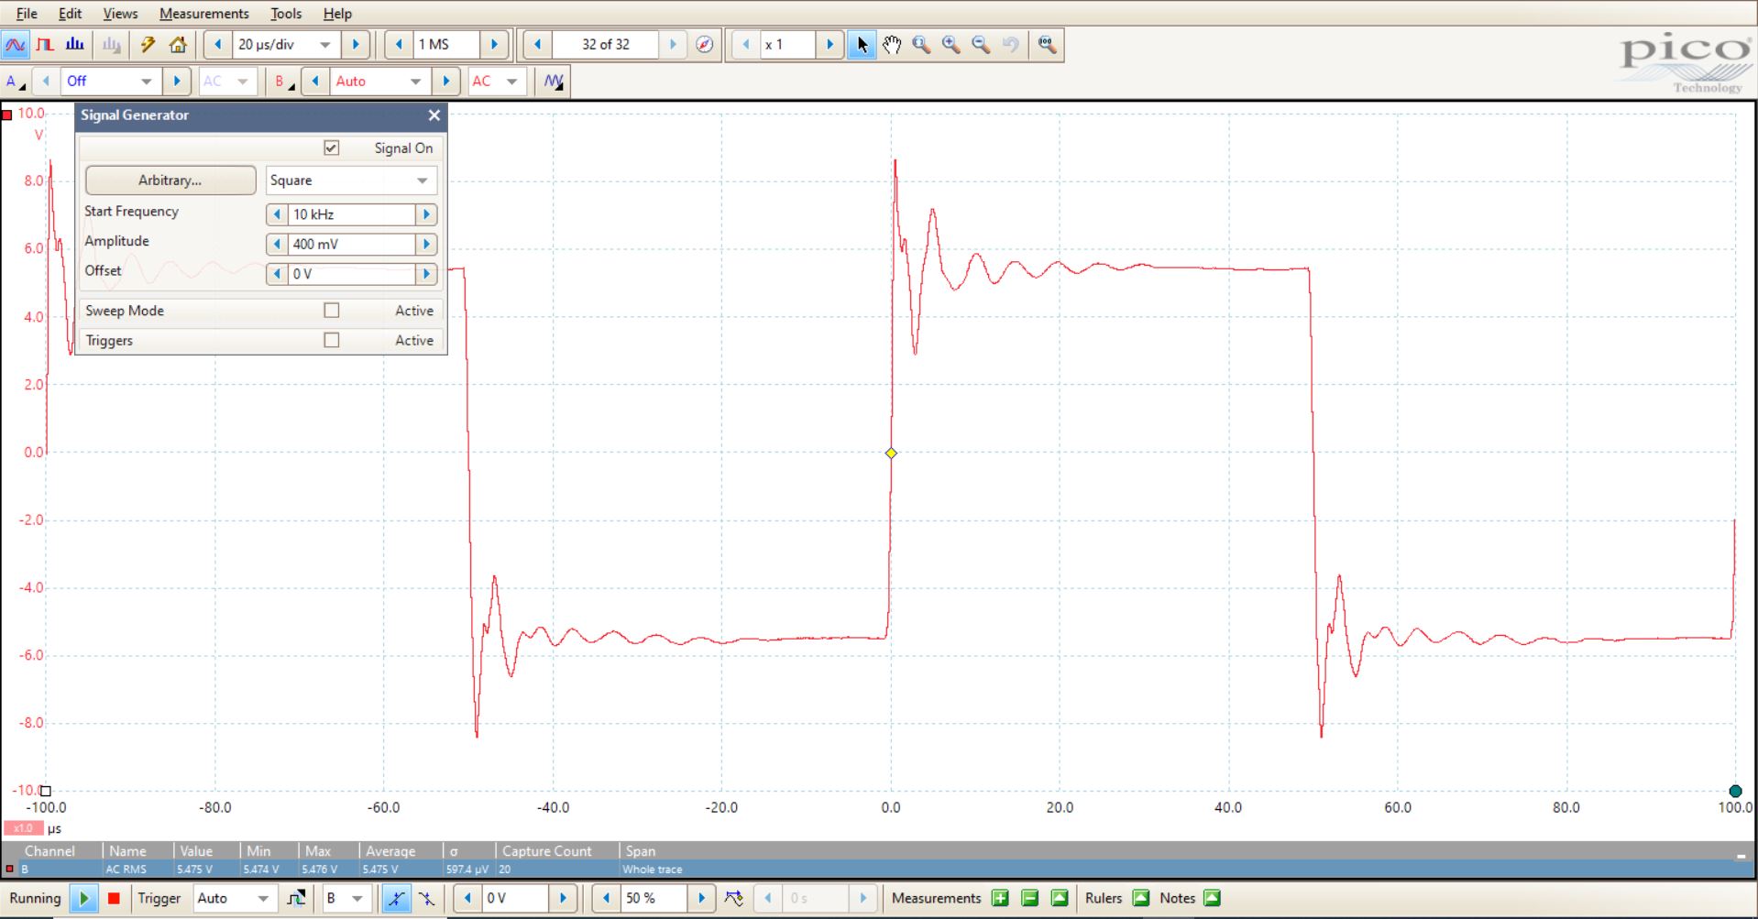Click the trigger threshold 0 V field
This screenshot has width=1758, height=919.
tap(515, 898)
